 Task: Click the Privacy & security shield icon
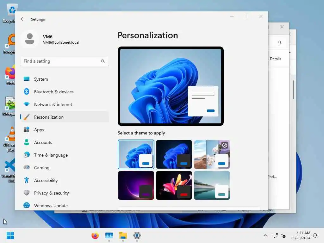click(27, 193)
